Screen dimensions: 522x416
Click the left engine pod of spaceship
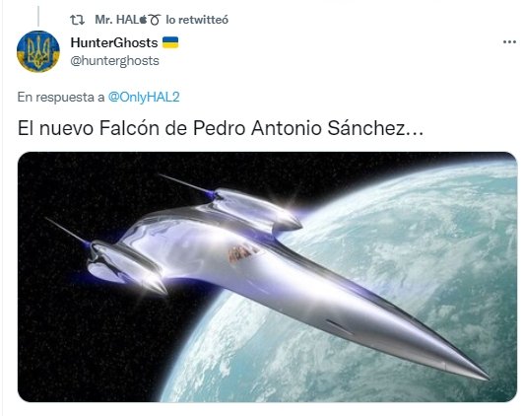click(126, 268)
